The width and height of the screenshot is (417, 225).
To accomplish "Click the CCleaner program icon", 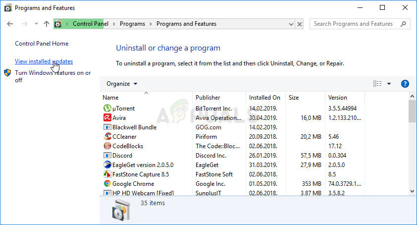I will pyautogui.click(x=107, y=136).
